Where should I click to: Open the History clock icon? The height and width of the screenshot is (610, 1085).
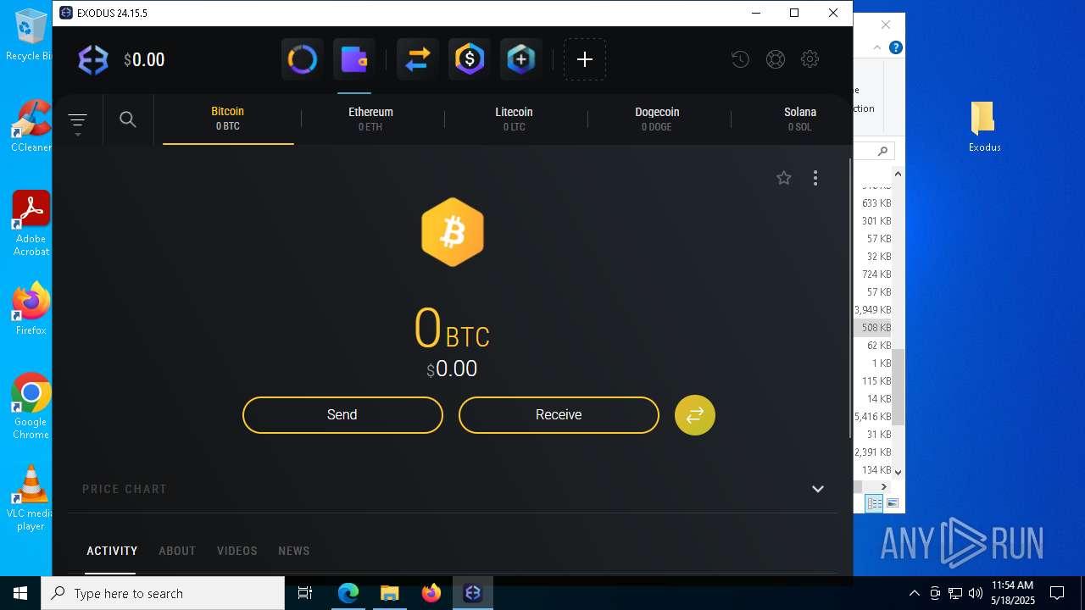click(x=740, y=59)
